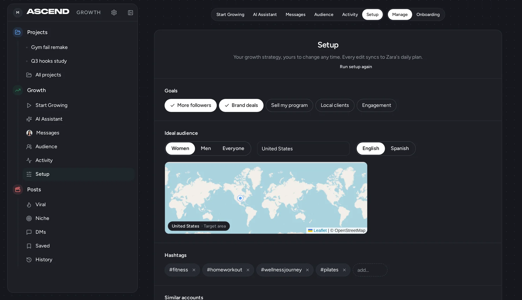Collapse sidebar using panel toggle icon
The image size is (522, 300).
click(130, 12)
